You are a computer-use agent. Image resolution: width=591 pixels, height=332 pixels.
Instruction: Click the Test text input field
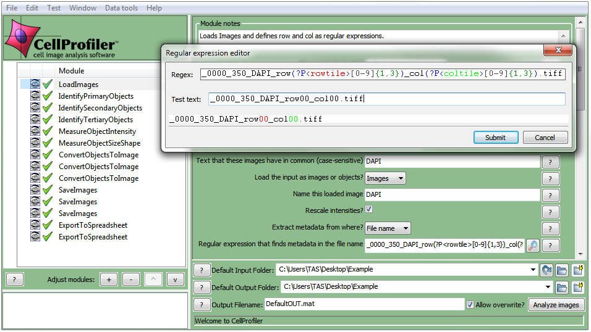click(x=386, y=99)
